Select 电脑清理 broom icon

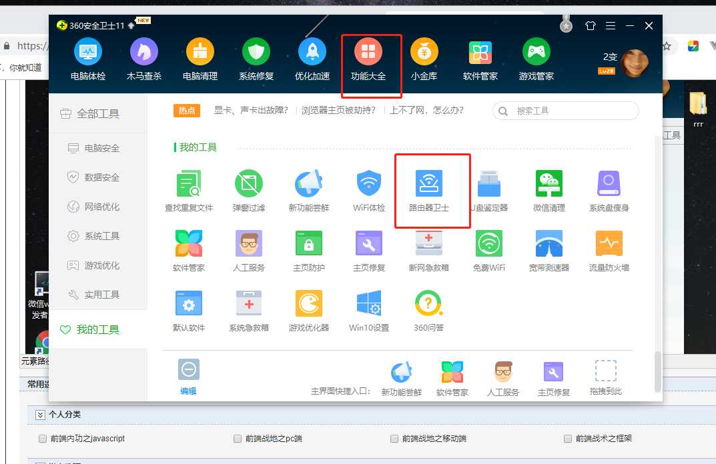pos(200,60)
